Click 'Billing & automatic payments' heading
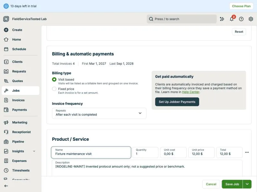Screen dimensions: 257x192 click(83, 54)
